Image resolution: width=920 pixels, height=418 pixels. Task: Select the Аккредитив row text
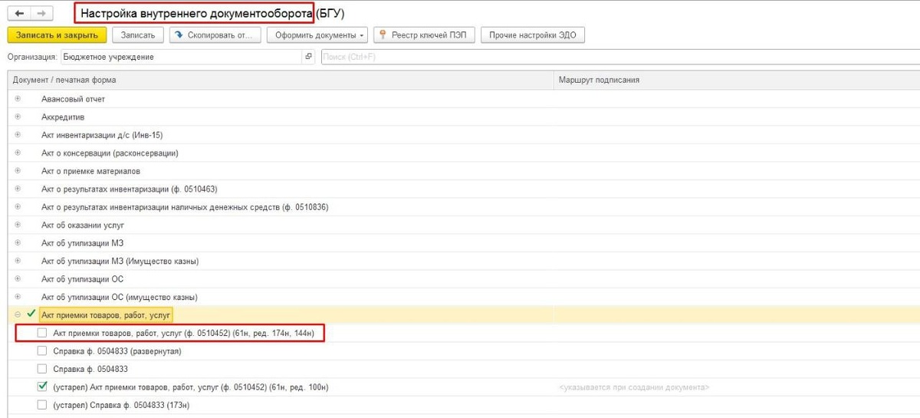point(63,117)
